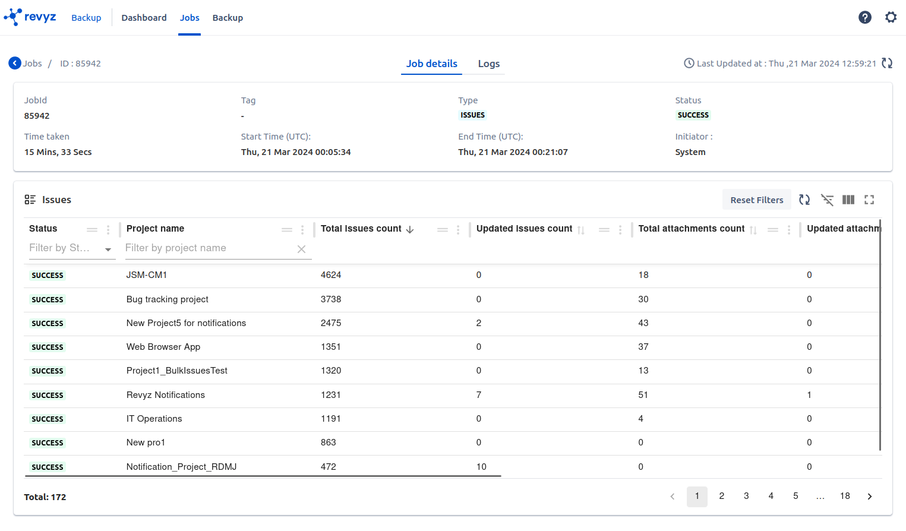Select New Project5 for notifications row
This screenshot has width=906, height=531.
pos(453,323)
